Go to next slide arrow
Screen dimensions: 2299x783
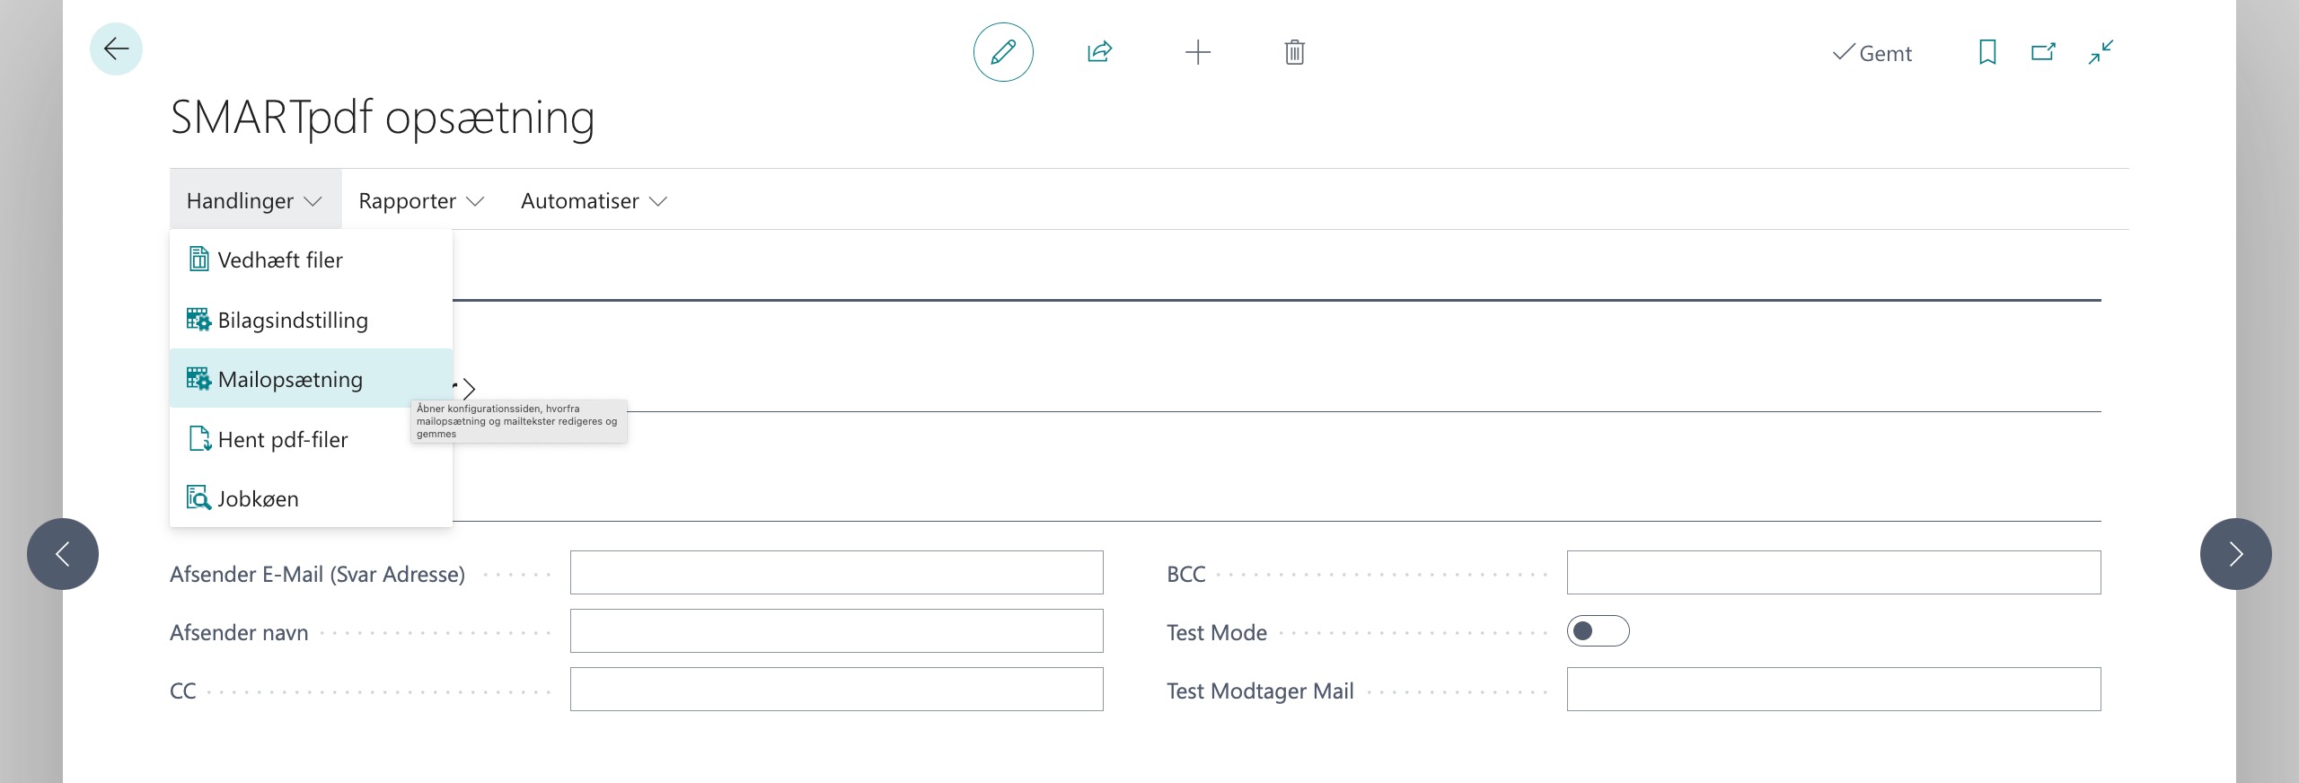click(2235, 554)
